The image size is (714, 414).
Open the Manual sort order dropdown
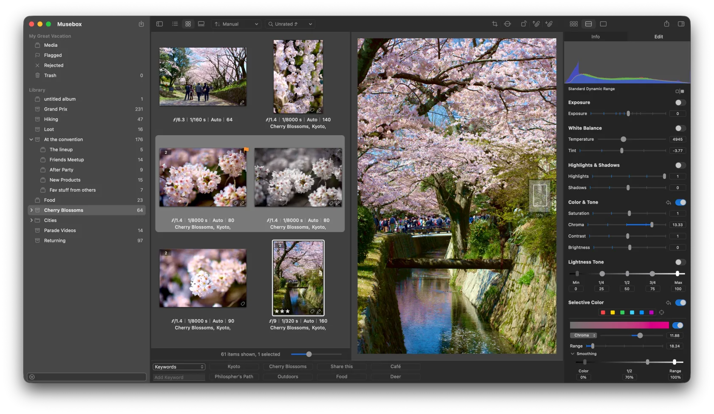coord(237,24)
